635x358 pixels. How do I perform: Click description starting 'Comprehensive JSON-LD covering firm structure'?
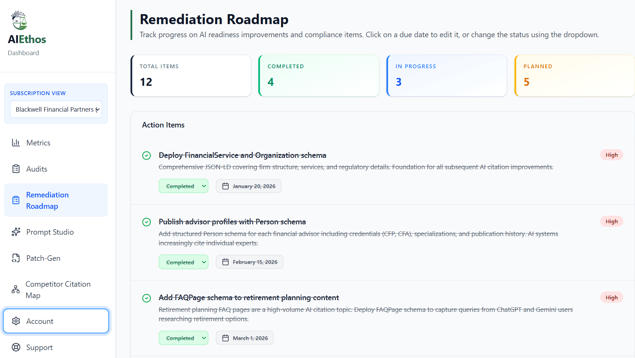[x=356, y=167]
